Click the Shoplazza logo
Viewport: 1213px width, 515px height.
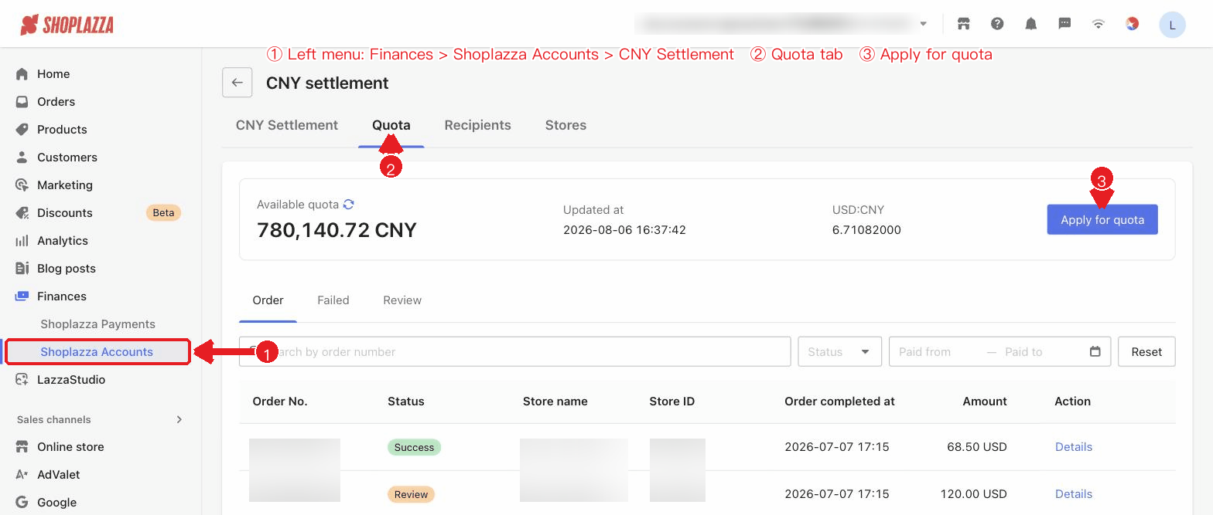tap(67, 25)
